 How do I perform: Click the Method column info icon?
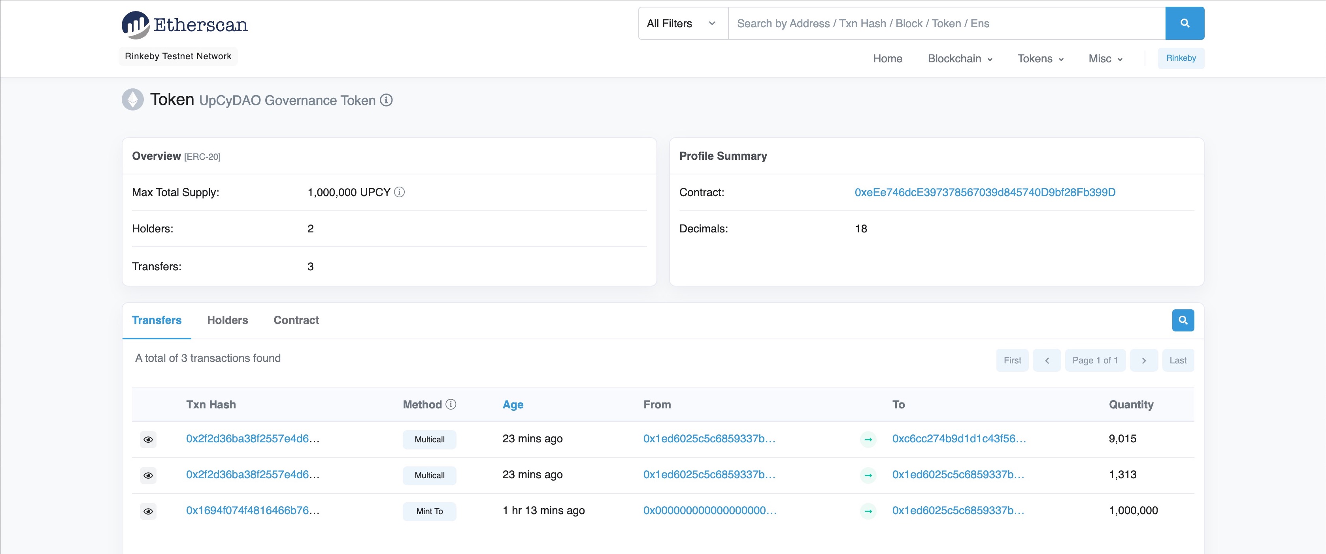(451, 404)
